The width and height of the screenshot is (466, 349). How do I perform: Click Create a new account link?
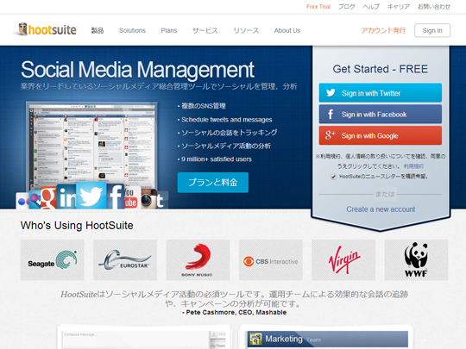[x=381, y=209]
